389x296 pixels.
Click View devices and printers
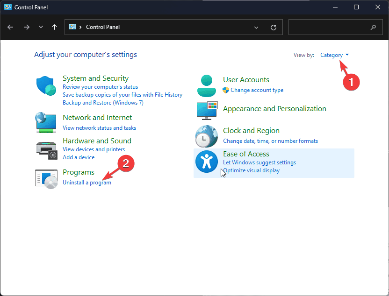click(x=94, y=149)
